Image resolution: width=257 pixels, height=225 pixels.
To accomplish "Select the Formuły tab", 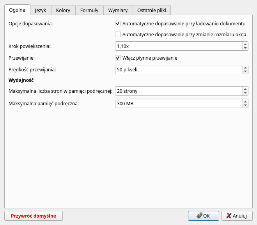I will click(x=89, y=11).
